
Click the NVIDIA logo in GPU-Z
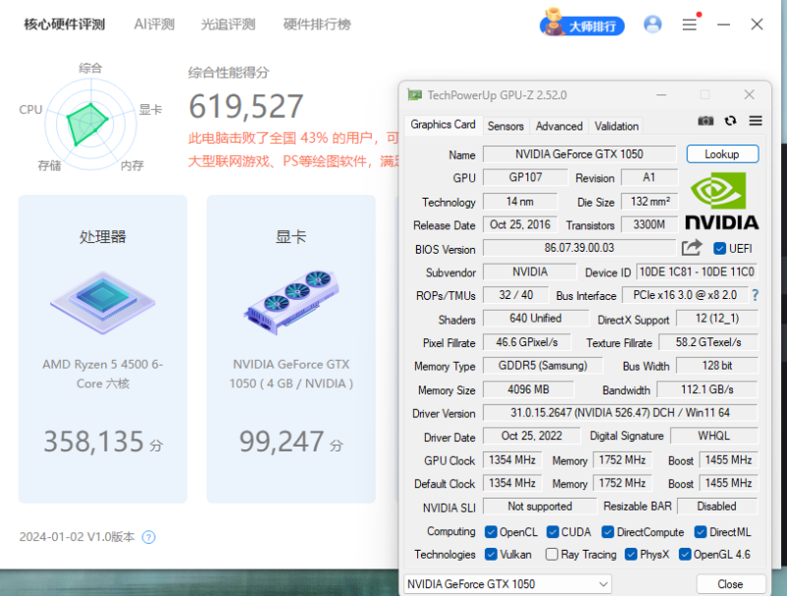[x=722, y=202]
